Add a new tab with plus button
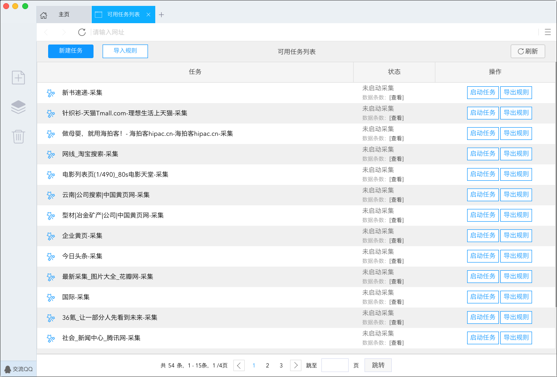This screenshot has width=557, height=377. click(161, 15)
